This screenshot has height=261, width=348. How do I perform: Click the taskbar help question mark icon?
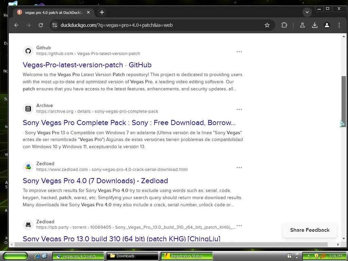[289, 256]
